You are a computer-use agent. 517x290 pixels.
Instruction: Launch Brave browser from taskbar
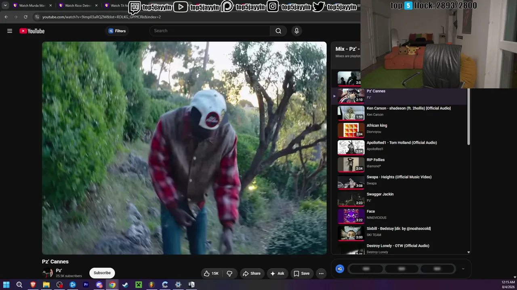coord(33,285)
